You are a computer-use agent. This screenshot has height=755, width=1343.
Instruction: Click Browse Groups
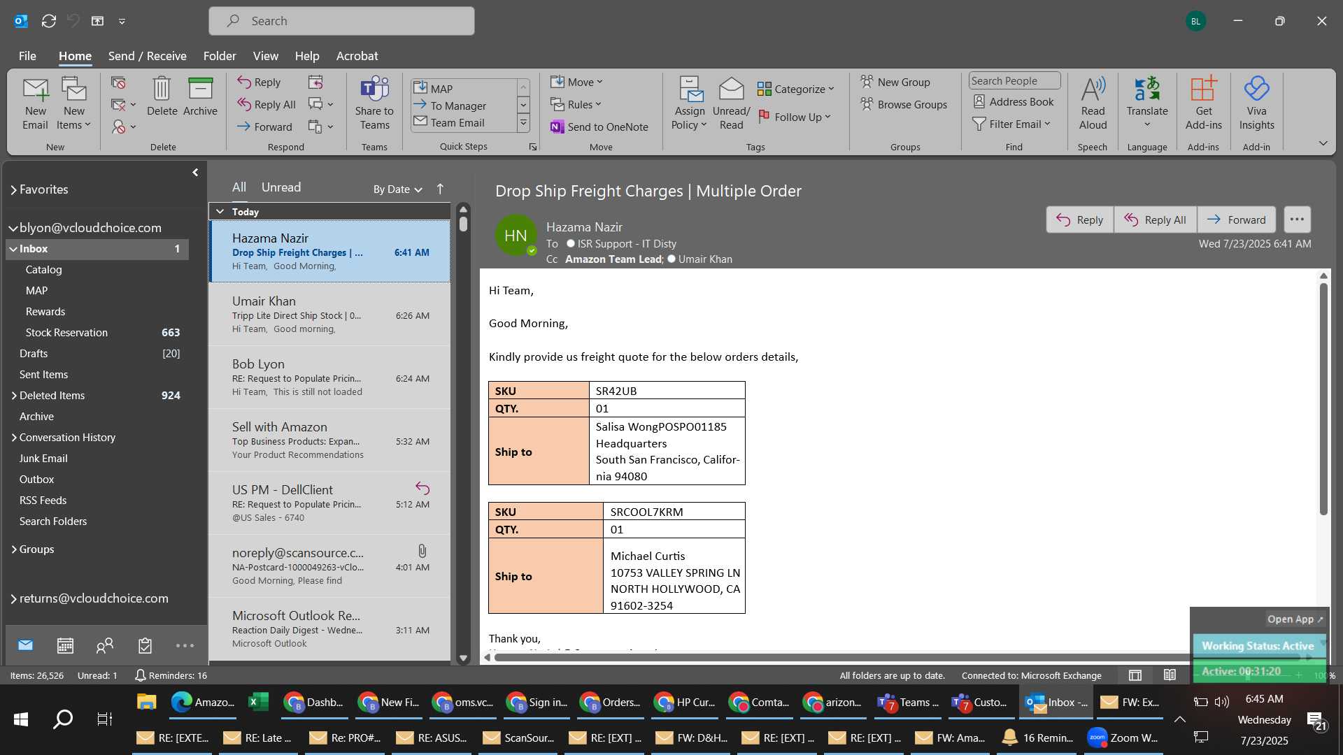pos(904,104)
